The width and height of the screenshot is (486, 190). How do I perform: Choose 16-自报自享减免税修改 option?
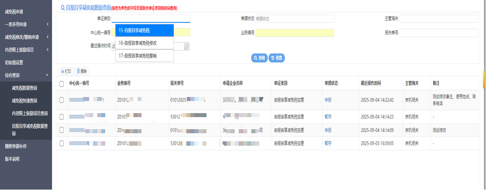pyautogui.click(x=144, y=43)
